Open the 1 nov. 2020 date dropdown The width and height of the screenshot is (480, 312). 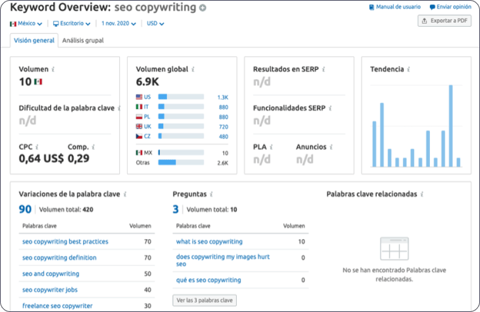click(119, 23)
